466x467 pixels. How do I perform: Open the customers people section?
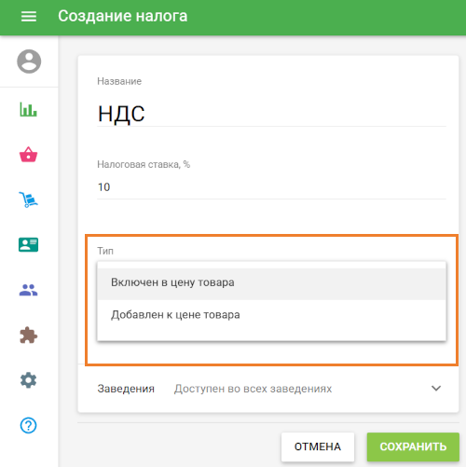click(28, 290)
